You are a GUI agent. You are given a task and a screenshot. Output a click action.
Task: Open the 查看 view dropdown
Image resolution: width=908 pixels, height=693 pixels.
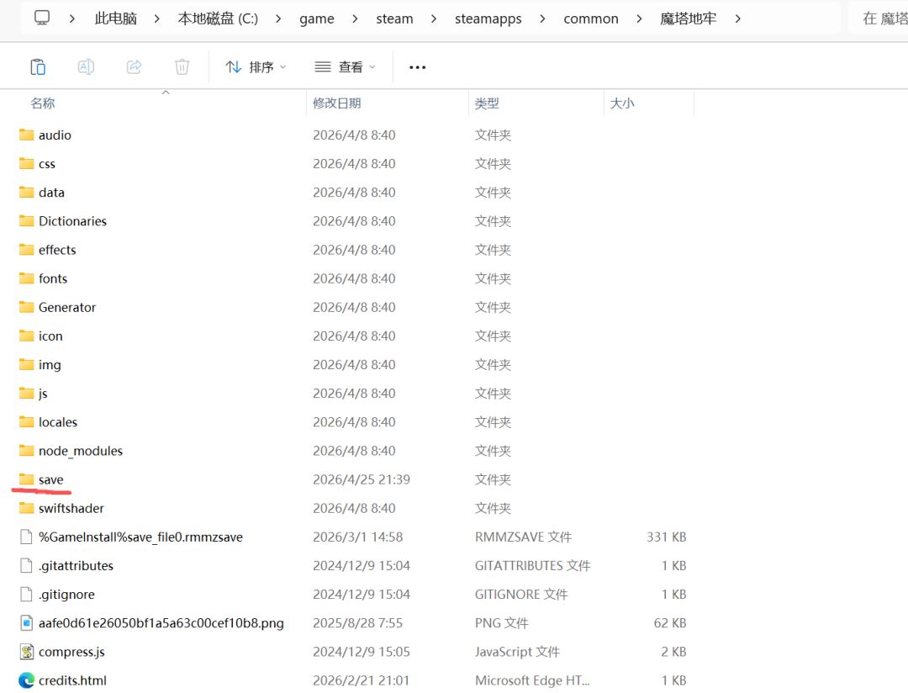346,67
